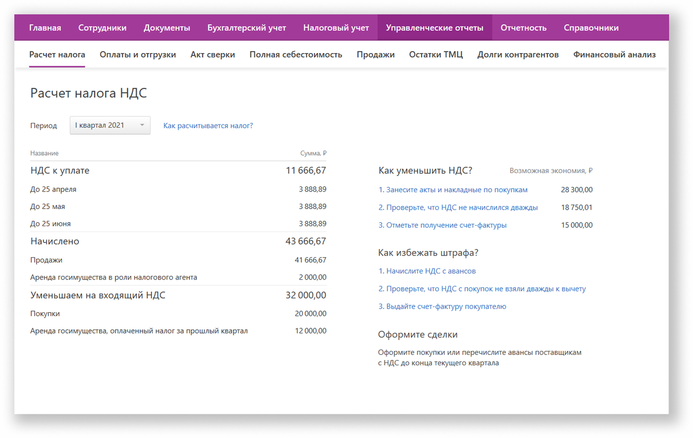Navigate to "Документы"

pos(167,27)
